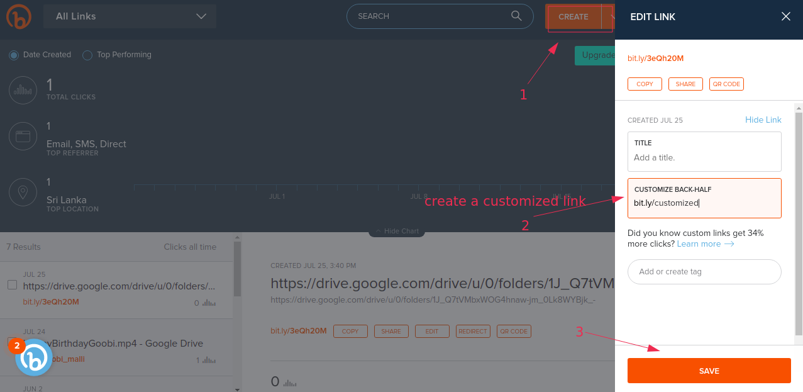This screenshot has width=803, height=392.
Task: Open the floating Bitly chat widget
Action: 34,358
